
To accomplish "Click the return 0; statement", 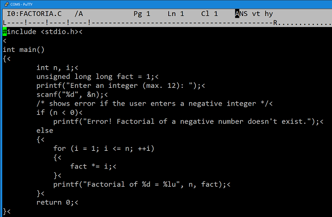I will pyautogui.click(x=55, y=203).
